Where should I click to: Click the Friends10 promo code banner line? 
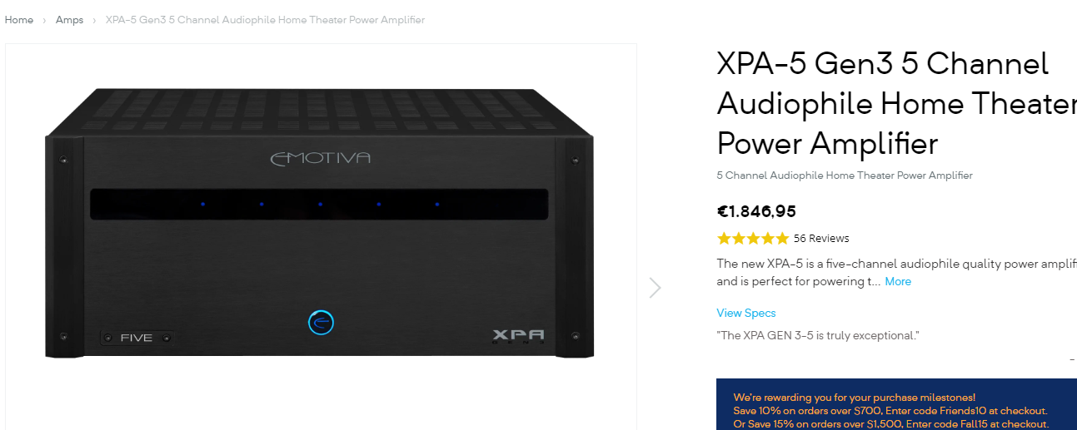pyautogui.click(x=890, y=411)
